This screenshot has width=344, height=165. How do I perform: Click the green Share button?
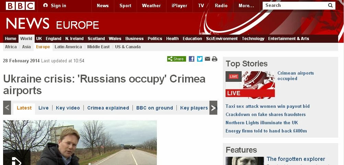pyautogui.click(x=176, y=59)
